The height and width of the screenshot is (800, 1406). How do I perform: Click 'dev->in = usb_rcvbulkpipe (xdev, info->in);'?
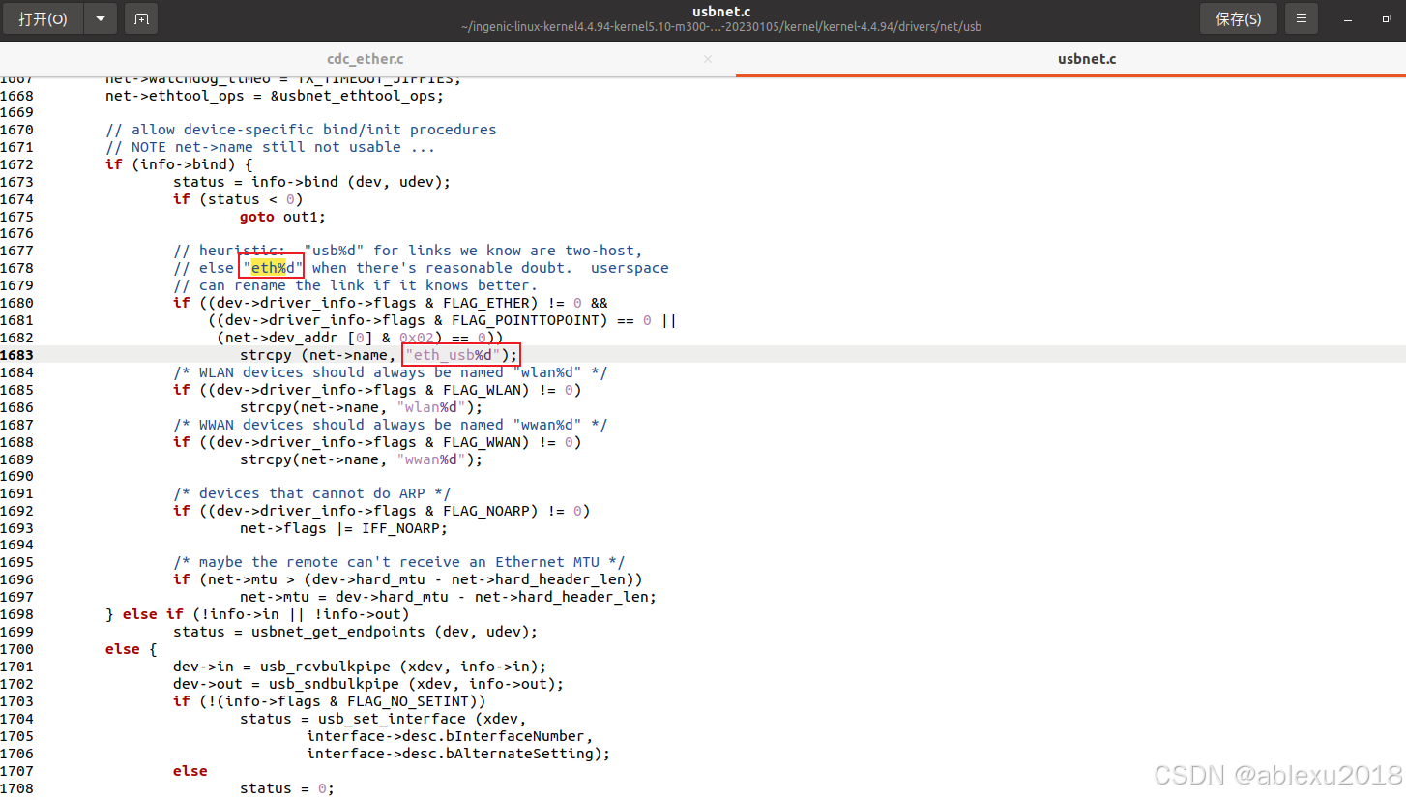tap(360, 667)
